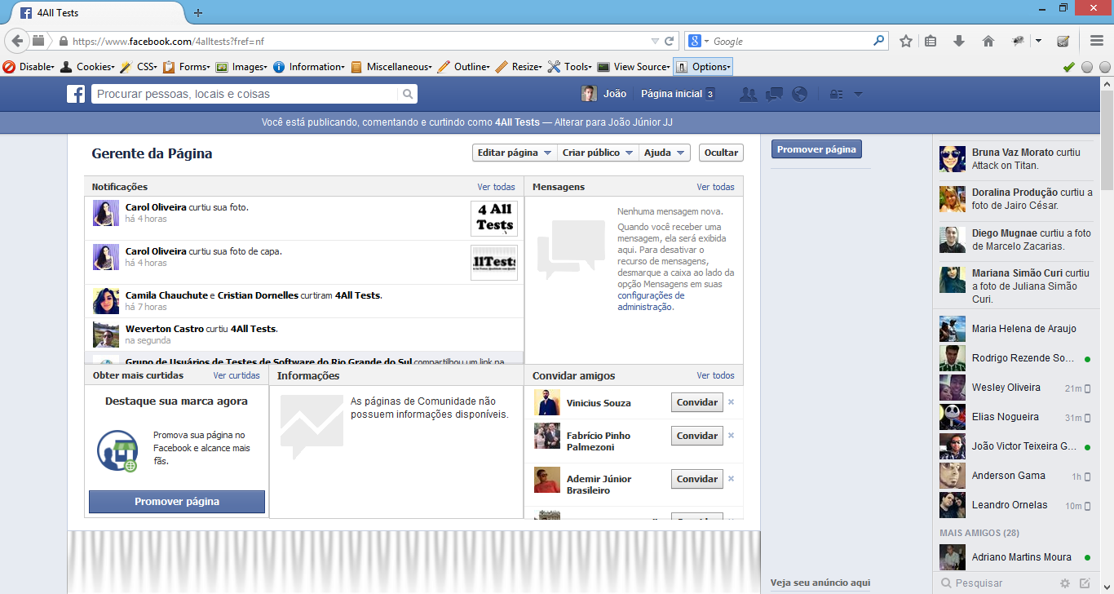Open Resize developer toolbar menu
The width and height of the screenshot is (1114, 594).
point(519,67)
